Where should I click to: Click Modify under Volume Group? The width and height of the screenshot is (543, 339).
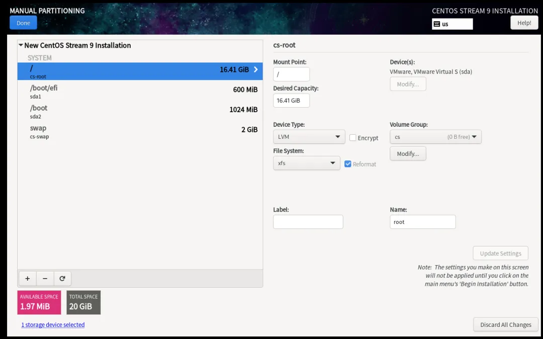pos(408,153)
